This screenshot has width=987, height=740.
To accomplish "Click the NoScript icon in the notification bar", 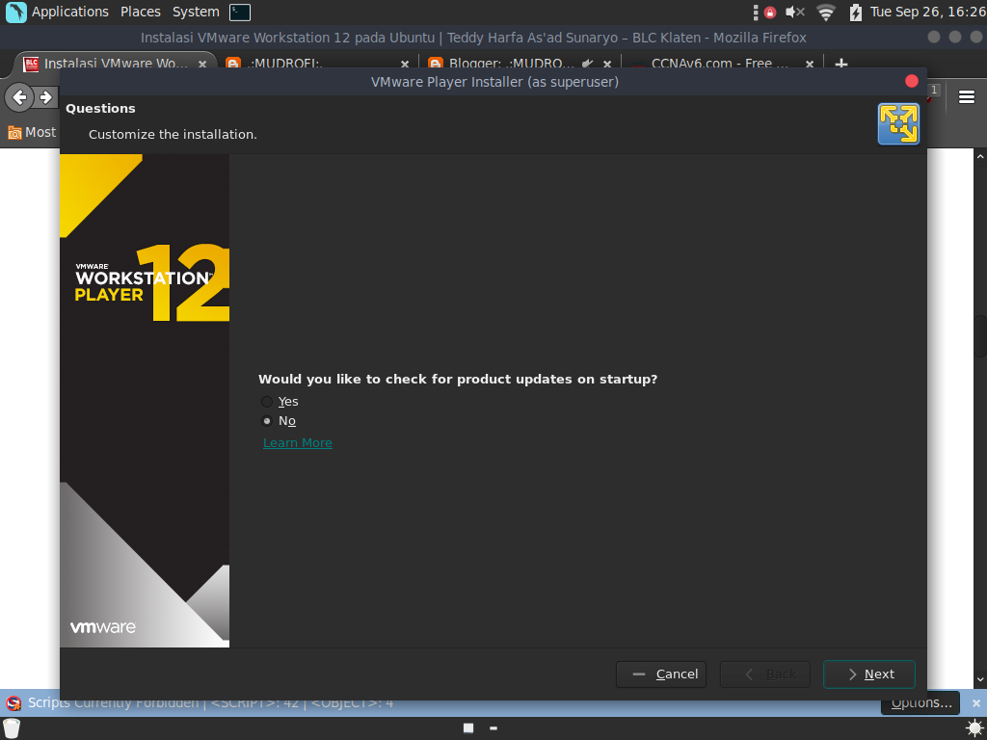I will (x=13, y=702).
